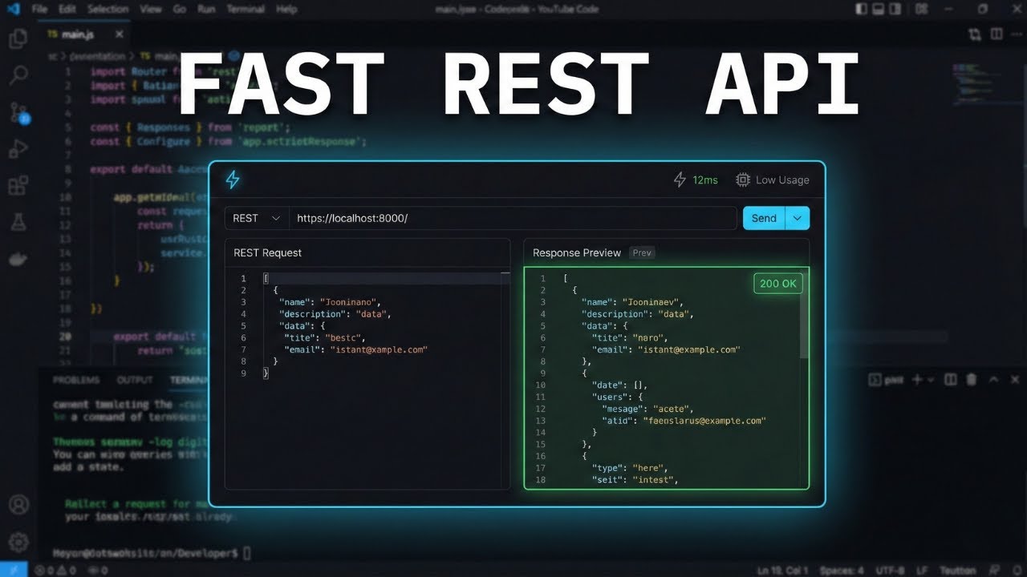Open the Accounts icon in the activity bar
Viewport: 1027px width, 577px height.
pos(18,506)
